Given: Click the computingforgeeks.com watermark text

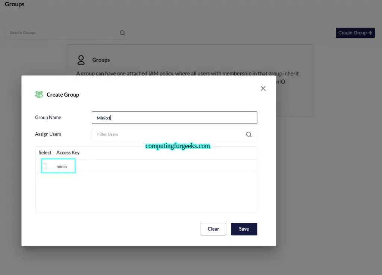Looking at the screenshot, I should (178, 146).
